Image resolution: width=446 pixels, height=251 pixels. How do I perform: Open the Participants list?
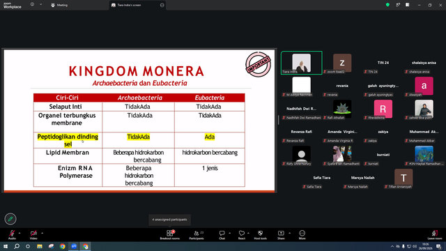[x=197, y=235]
